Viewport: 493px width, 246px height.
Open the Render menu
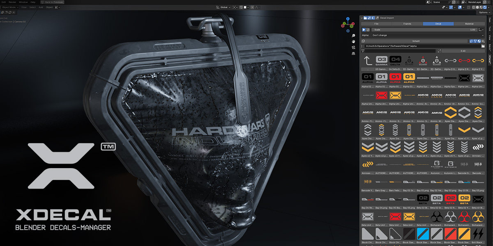click(12, 2)
